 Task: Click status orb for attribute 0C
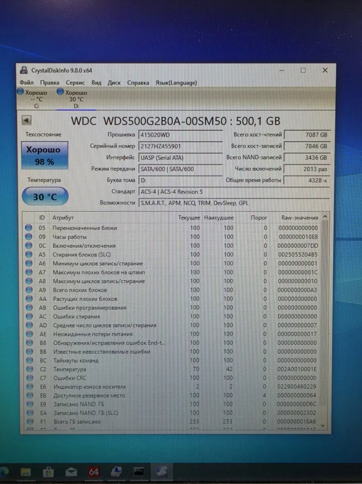29,246
